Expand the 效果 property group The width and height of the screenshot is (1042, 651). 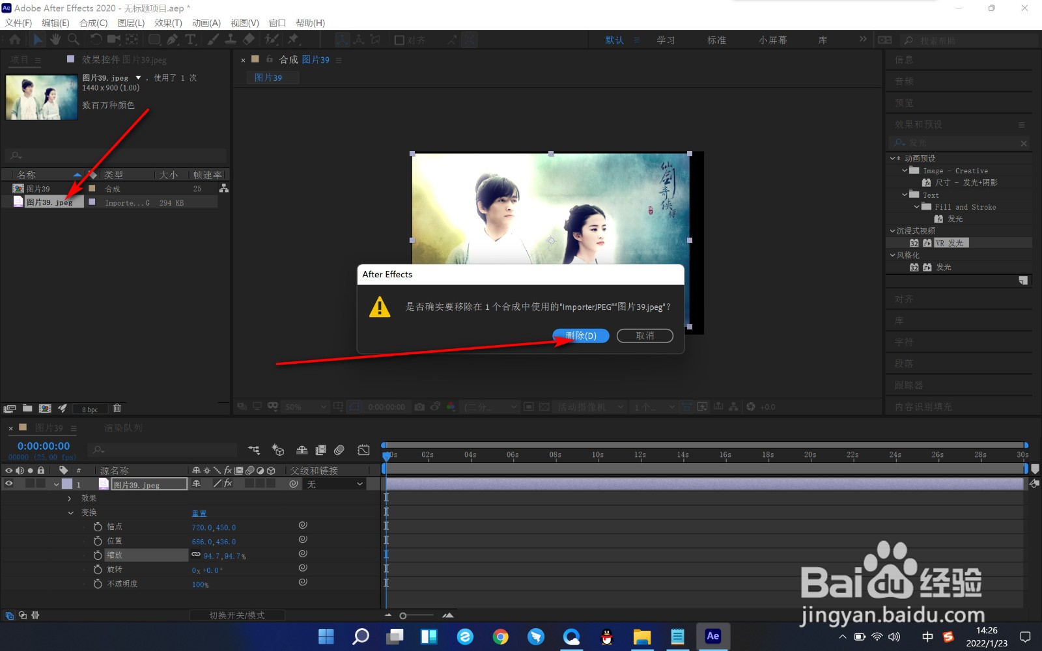(x=70, y=499)
